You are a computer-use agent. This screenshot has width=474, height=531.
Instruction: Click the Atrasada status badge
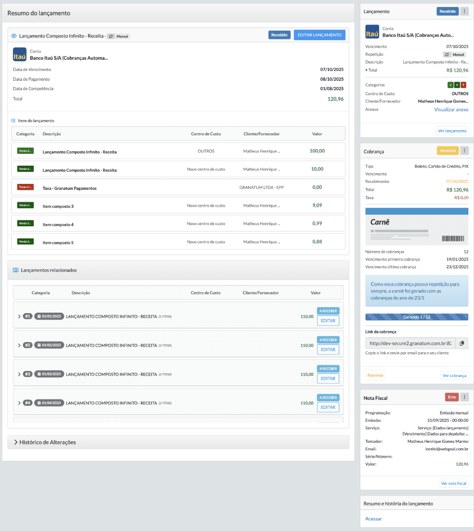[447, 151]
